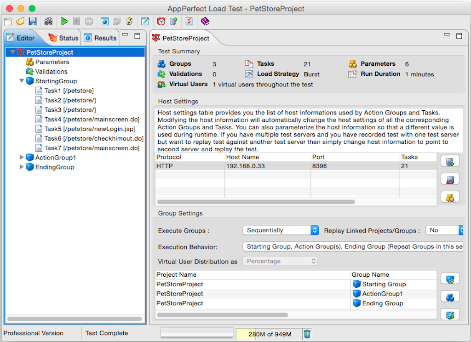Viewport: 471px width, 342px height.
Task: Collapse the StartingGroup node
Action: click(x=22, y=81)
